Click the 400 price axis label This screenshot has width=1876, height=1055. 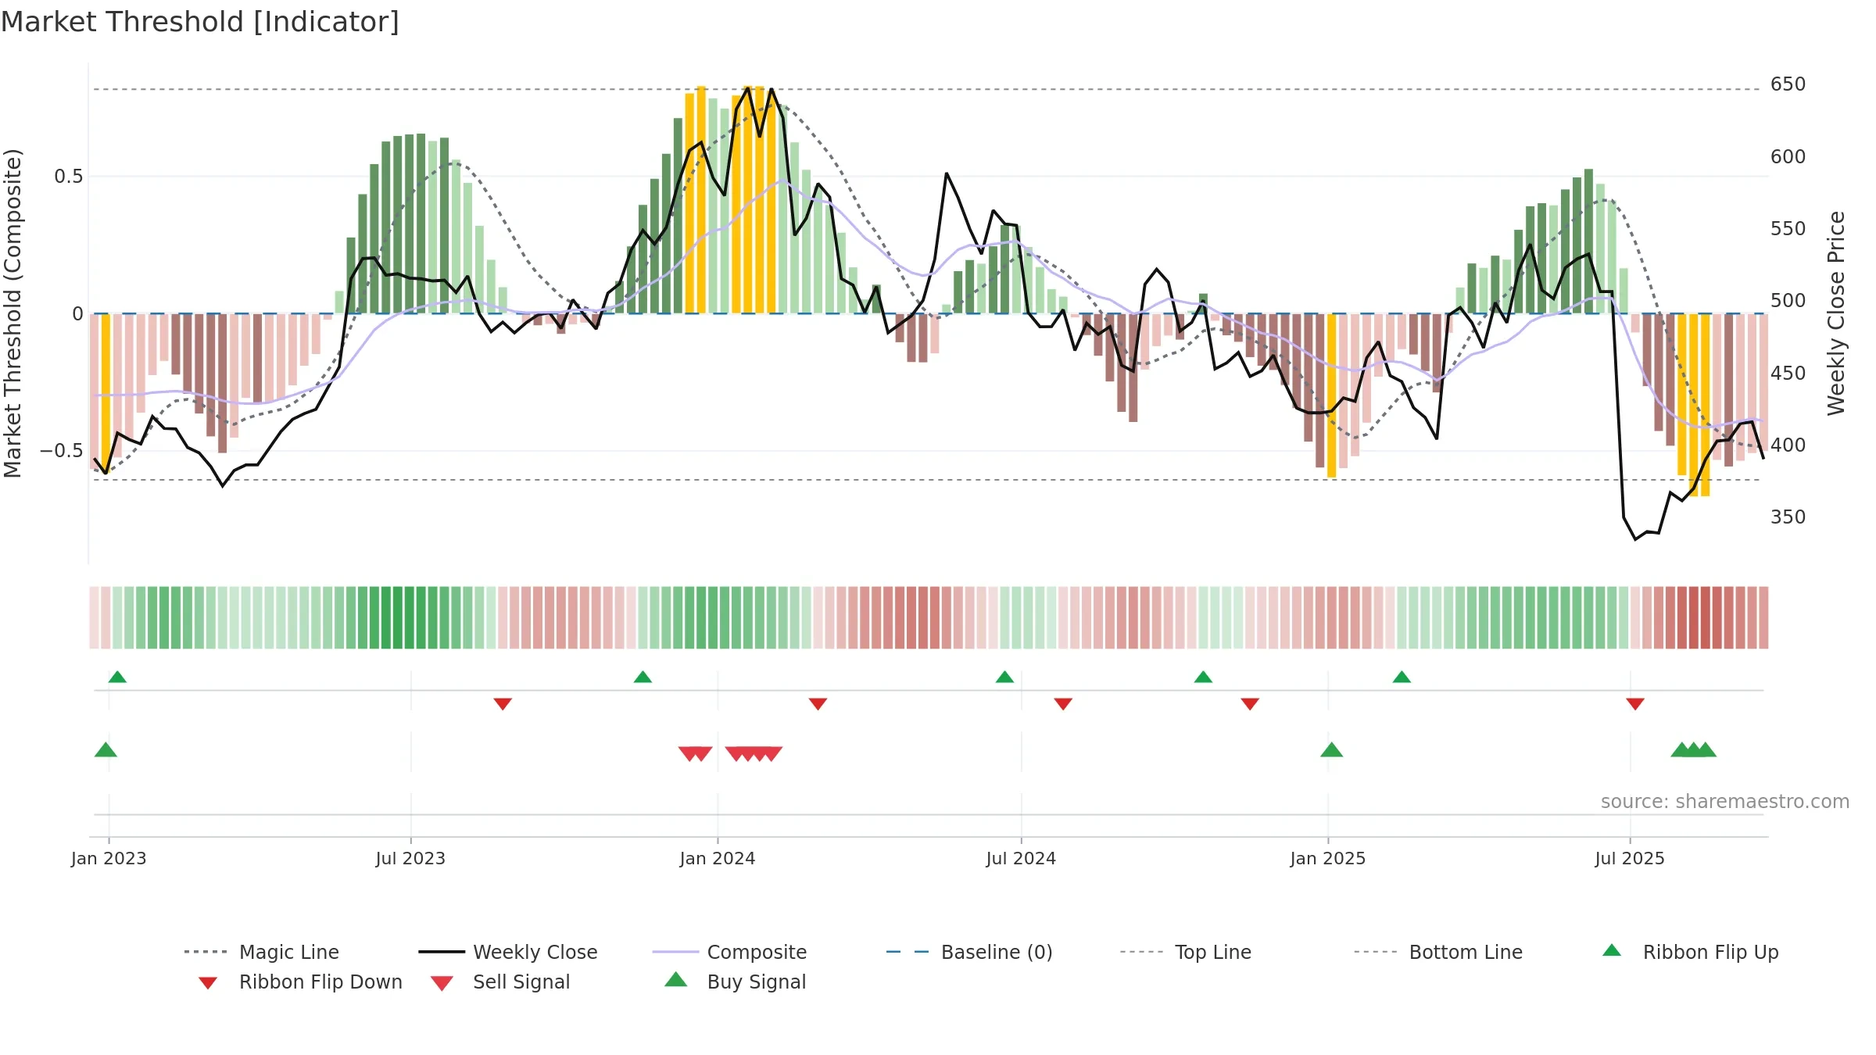[1788, 445]
